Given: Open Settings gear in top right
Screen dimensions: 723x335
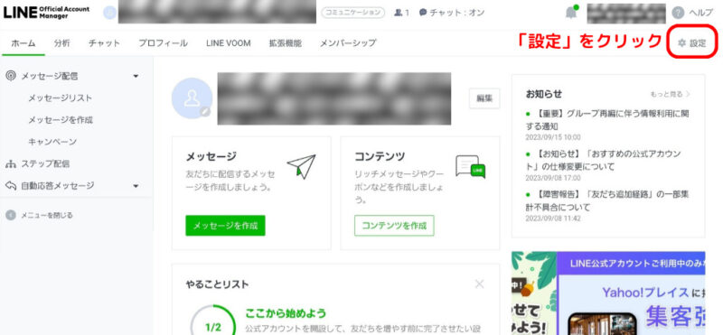Looking at the screenshot, I should 692,43.
